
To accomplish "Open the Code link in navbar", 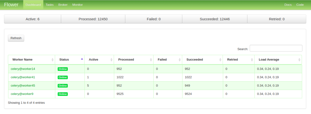I will (x=300, y=5).
